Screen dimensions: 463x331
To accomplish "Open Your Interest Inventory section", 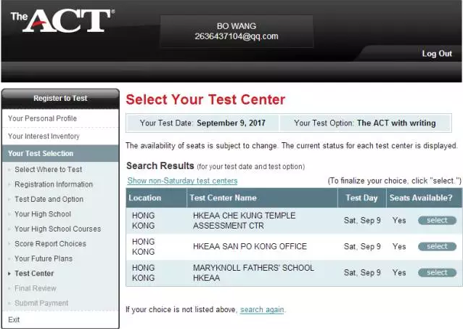I will (44, 136).
